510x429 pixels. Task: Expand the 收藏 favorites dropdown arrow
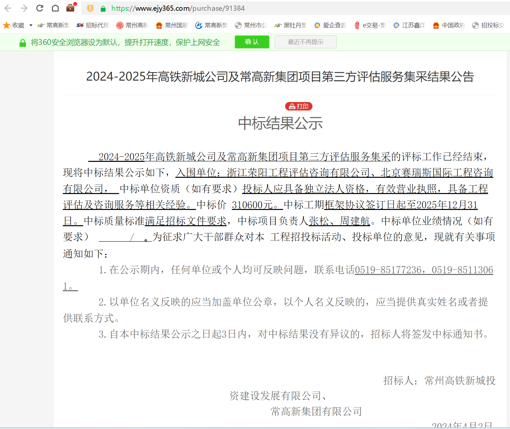31,25
